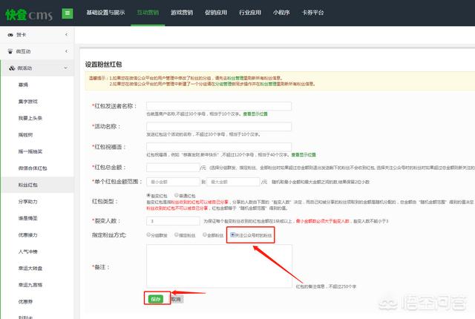Click the 微活动 sidebar icon
Screen dimensions: 475x319
click(10, 68)
